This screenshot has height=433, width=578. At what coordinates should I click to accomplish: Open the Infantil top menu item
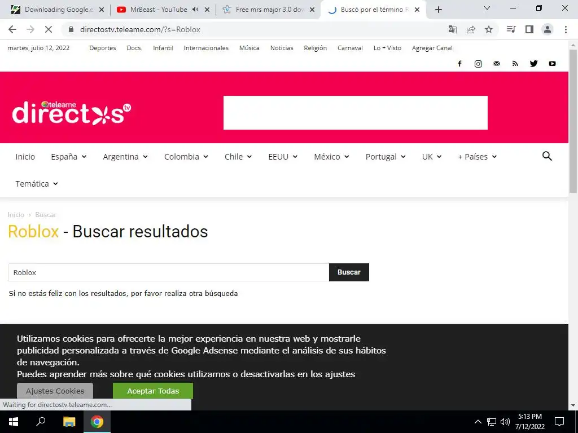pos(163,48)
